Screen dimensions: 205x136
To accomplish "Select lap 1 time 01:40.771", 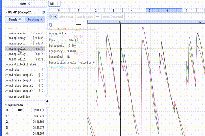I will 25,116.
